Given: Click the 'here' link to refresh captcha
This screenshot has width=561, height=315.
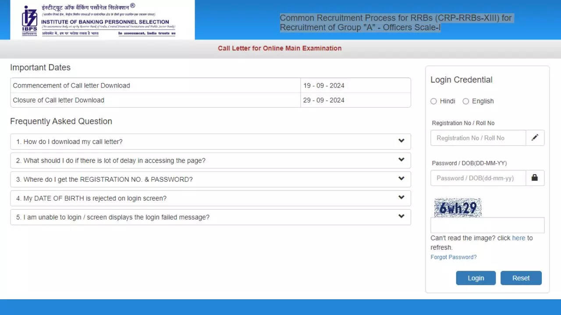Looking at the screenshot, I should [x=518, y=238].
